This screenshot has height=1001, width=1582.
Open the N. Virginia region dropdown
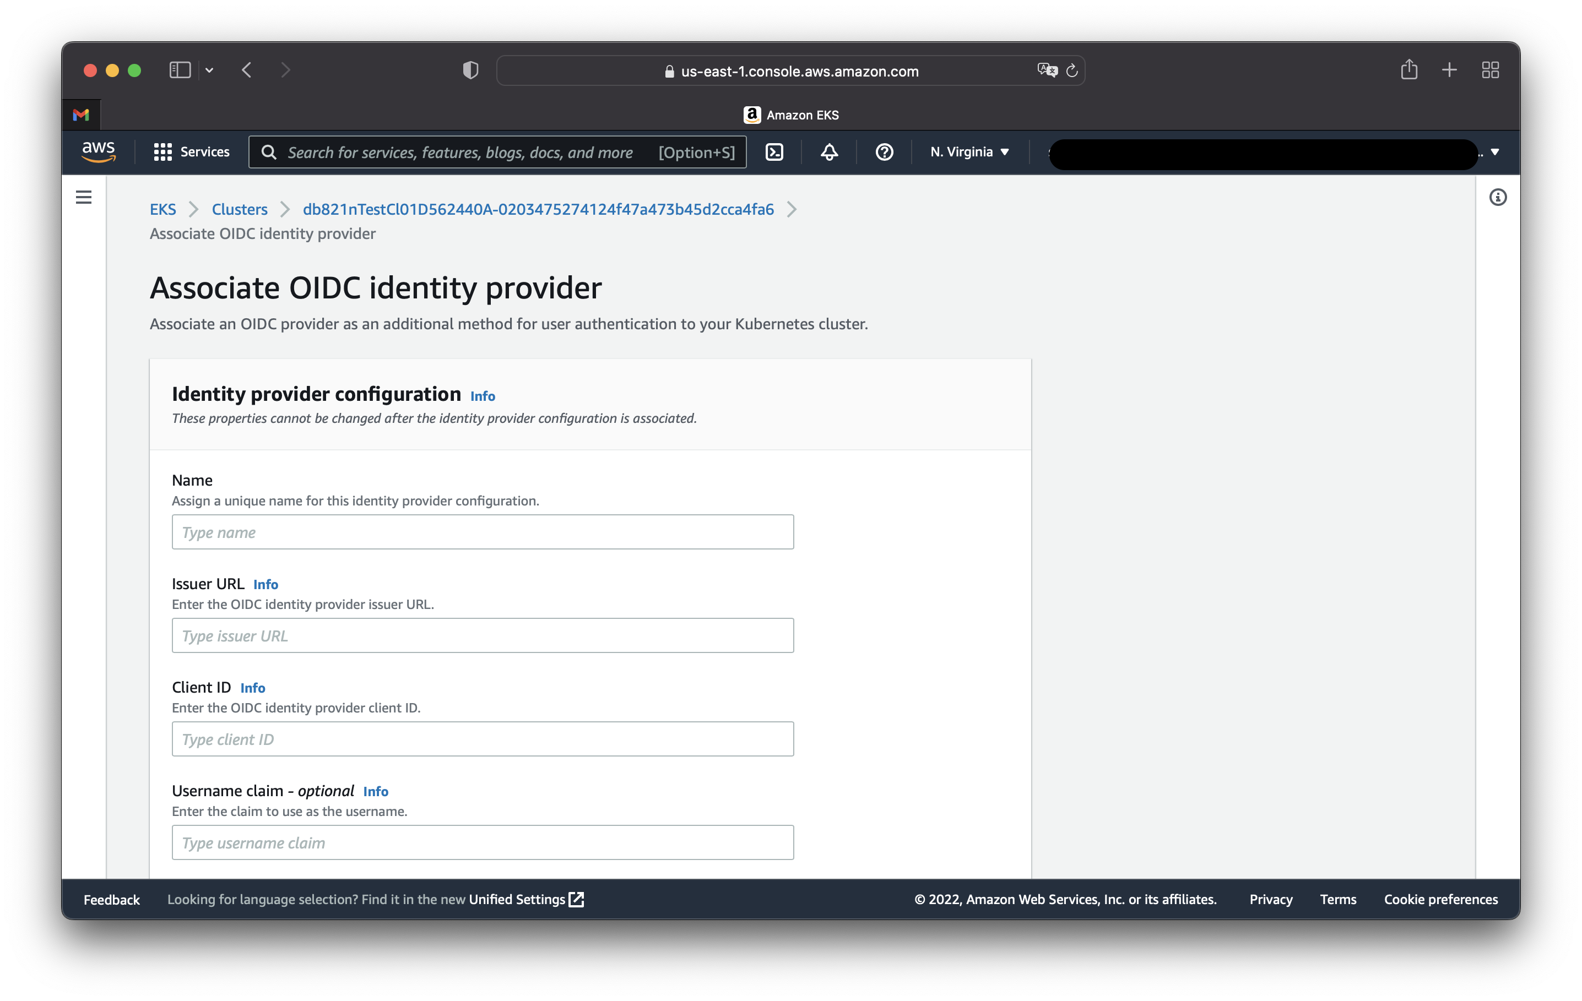969,152
